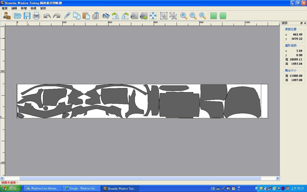This screenshot has width=307, height=192.
Task: Click the horizontal scrollbar right arrow
Action: click(x=277, y=178)
